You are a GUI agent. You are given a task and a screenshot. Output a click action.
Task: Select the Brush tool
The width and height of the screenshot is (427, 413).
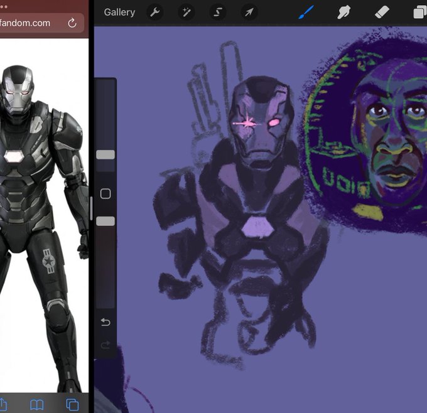pyautogui.click(x=306, y=13)
